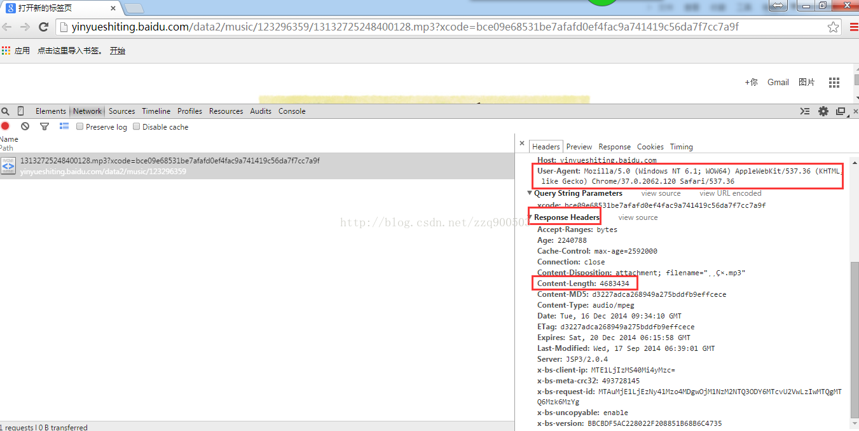
Task: Select the Network panel tab
Action: coord(88,111)
